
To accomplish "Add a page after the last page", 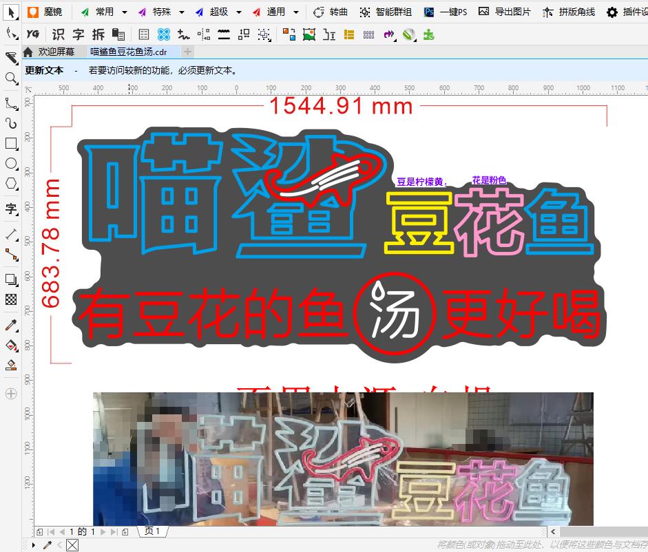I will 125,532.
